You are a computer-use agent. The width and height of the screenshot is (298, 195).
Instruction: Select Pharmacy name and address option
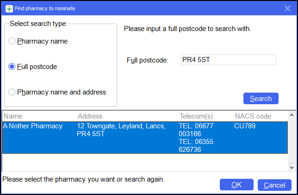[12, 92]
